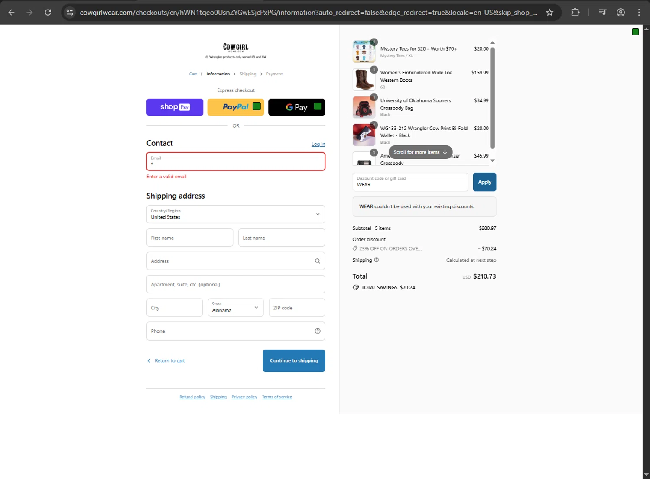Click the Shipping breadcrumb step

click(x=248, y=74)
